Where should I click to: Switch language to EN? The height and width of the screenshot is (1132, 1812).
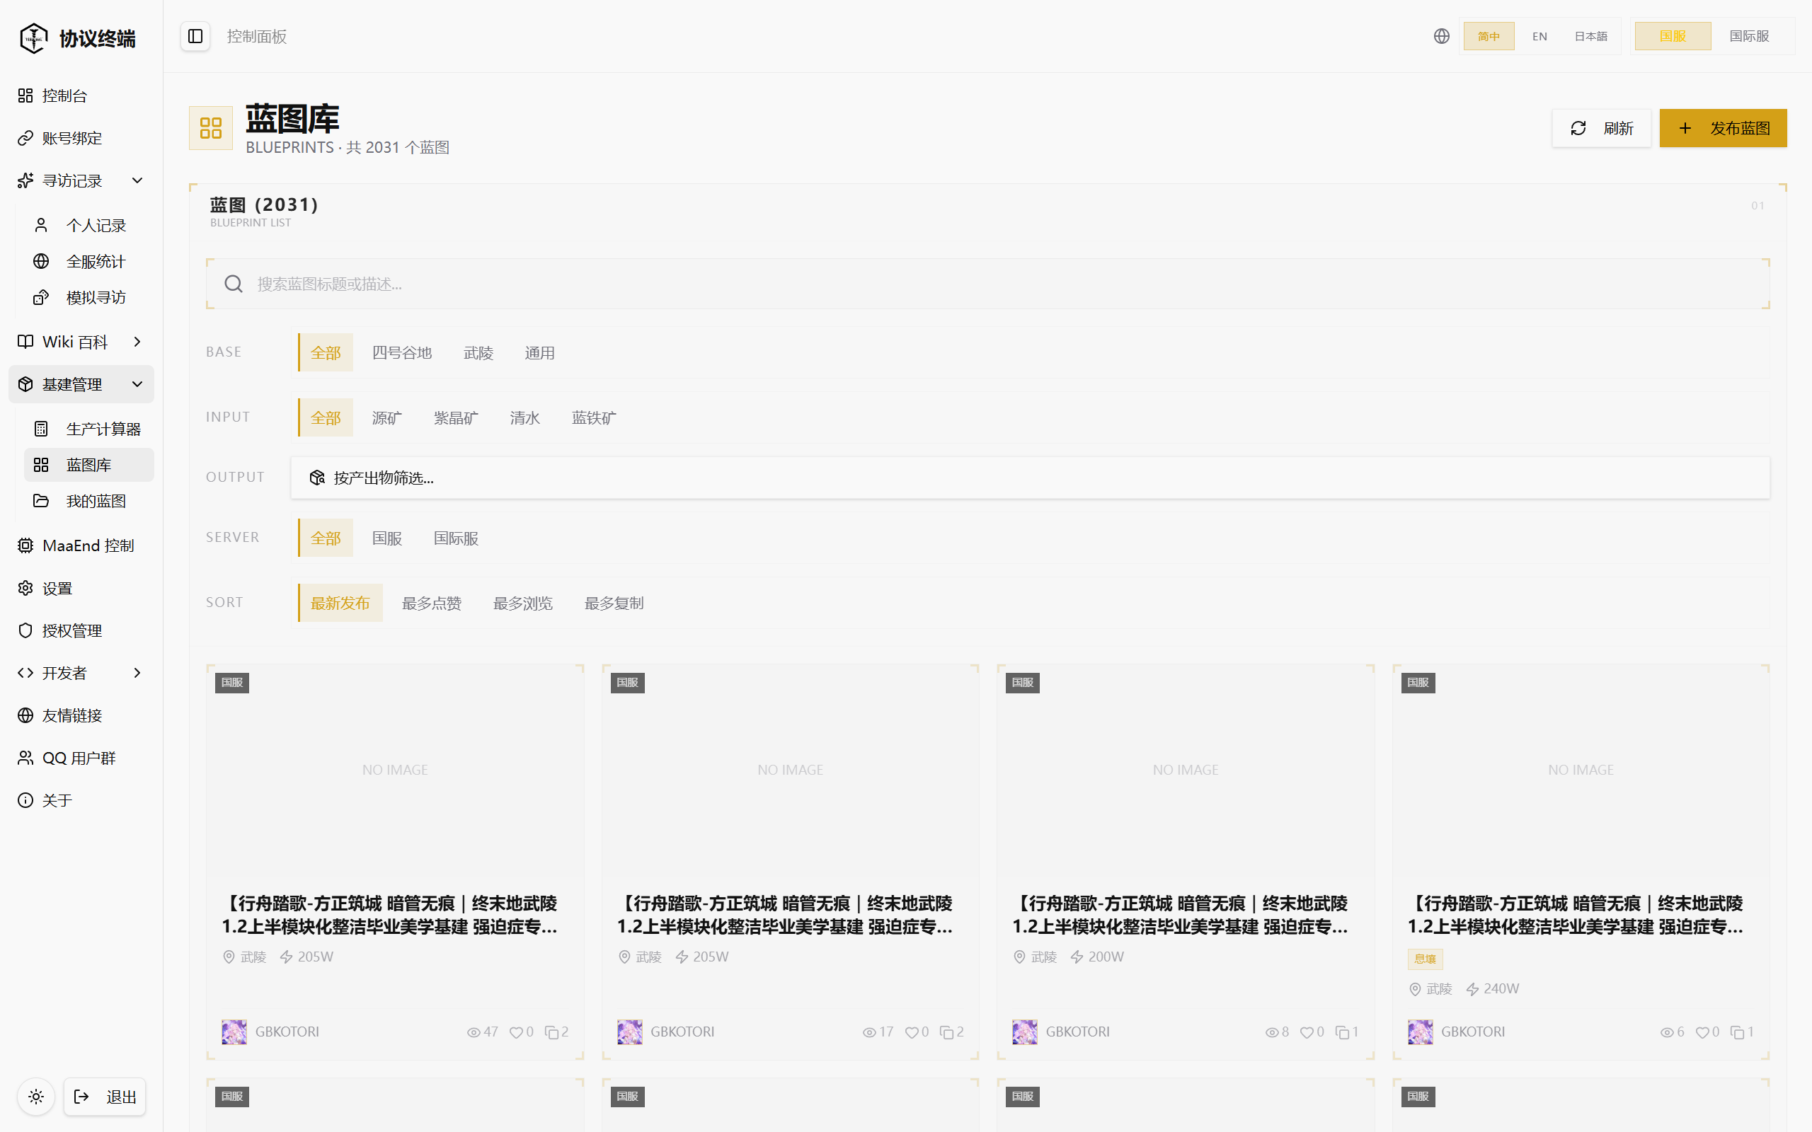[x=1539, y=36]
